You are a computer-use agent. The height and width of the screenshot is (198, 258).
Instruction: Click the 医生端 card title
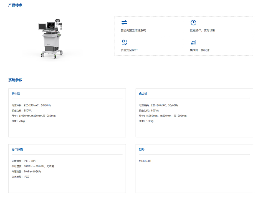[16, 94]
